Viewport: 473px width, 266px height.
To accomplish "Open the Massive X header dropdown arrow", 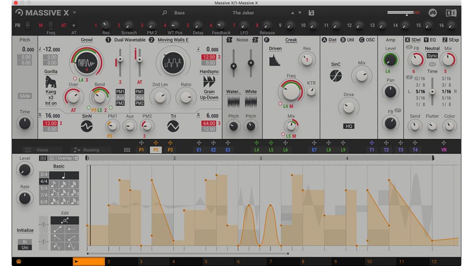I will coord(75,13).
